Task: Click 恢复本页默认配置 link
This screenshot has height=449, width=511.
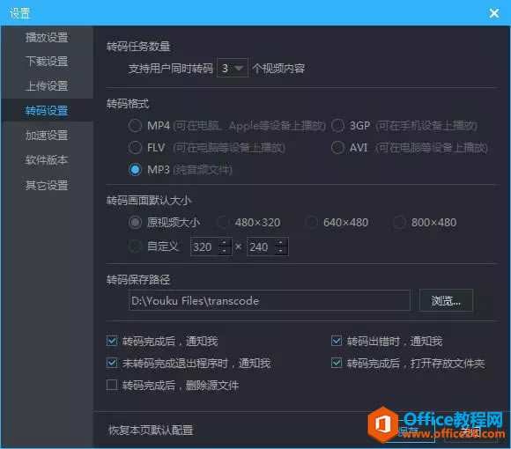Action: (x=151, y=431)
